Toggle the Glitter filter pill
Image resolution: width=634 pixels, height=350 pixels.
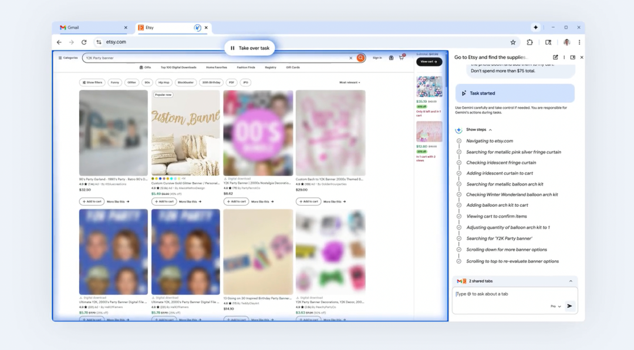click(x=130, y=82)
